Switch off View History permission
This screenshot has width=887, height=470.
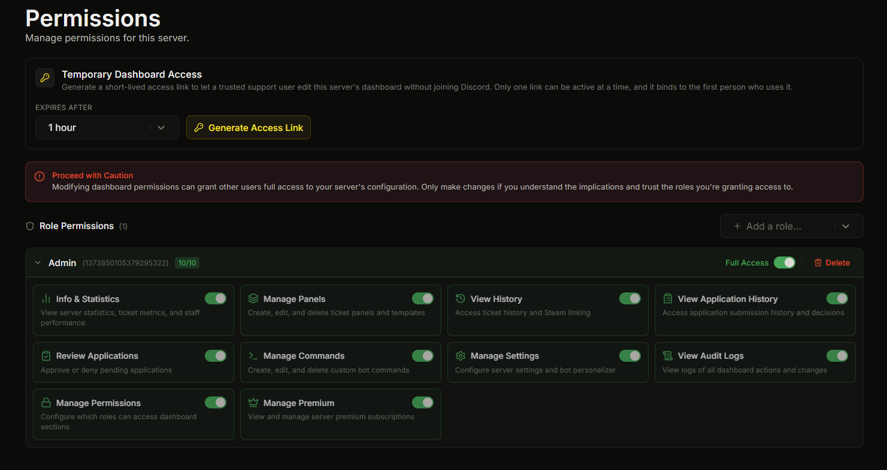pyautogui.click(x=630, y=298)
